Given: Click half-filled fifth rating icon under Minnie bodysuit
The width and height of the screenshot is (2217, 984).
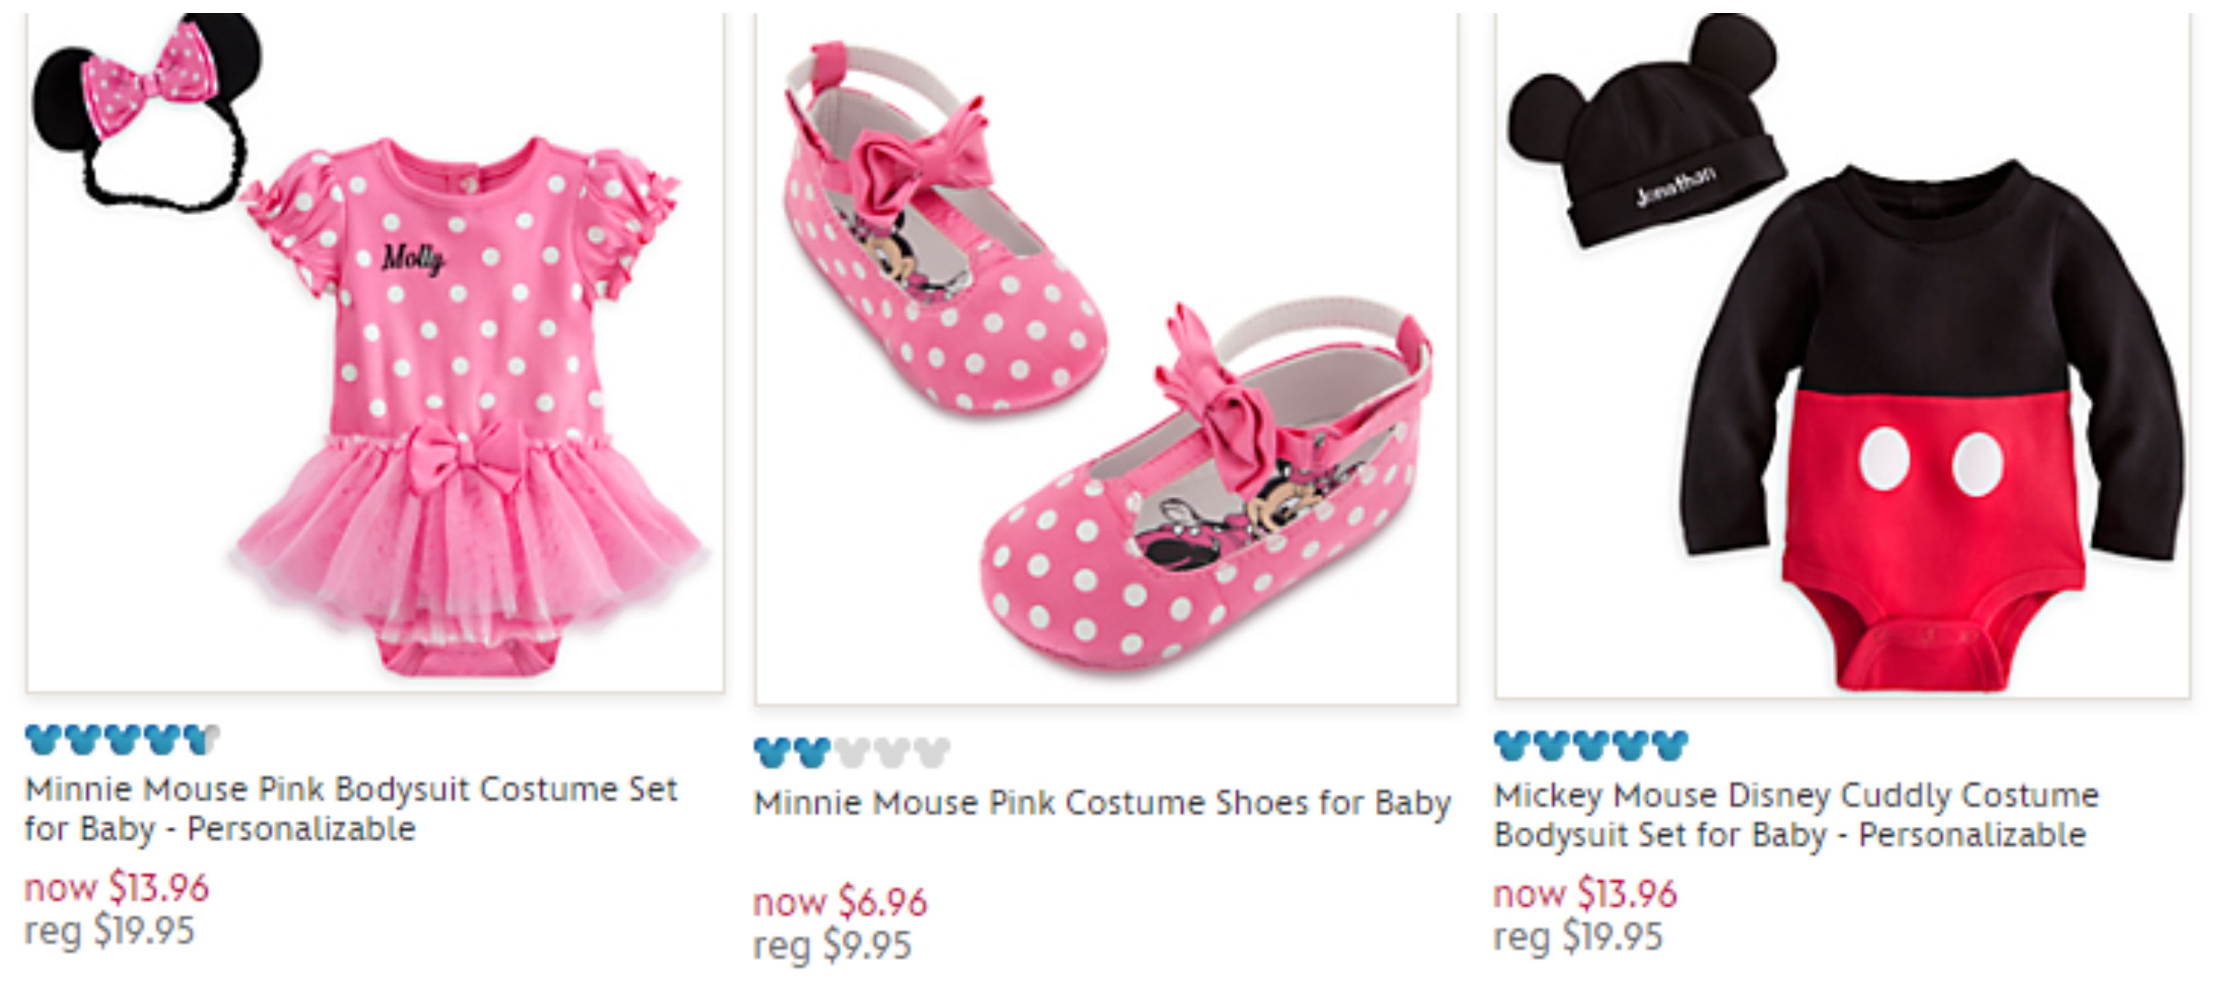Looking at the screenshot, I should pyautogui.click(x=203, y=739).
